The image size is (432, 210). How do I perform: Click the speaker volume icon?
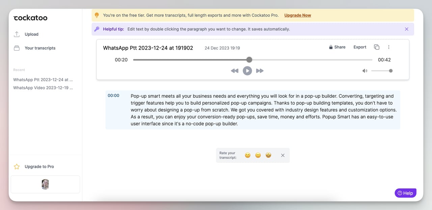pos(364,70)
